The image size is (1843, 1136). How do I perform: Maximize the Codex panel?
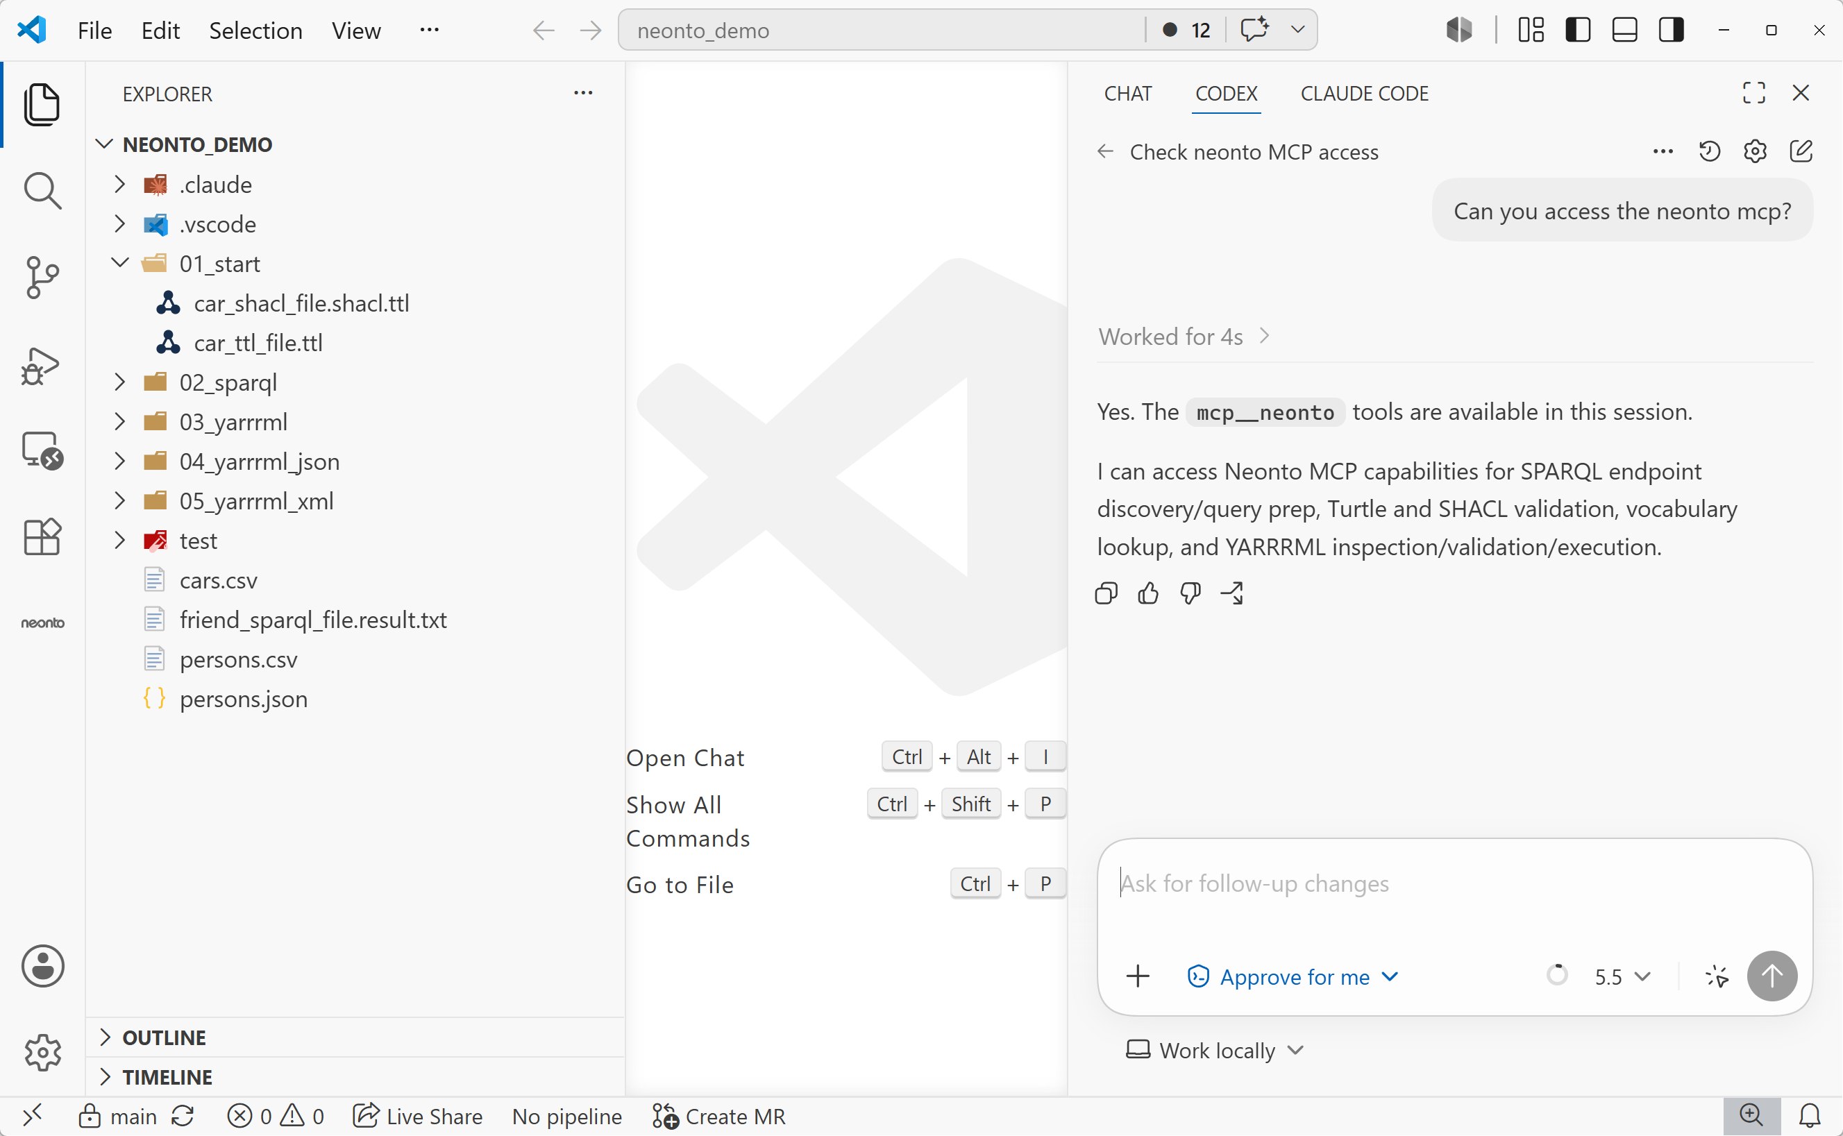[x=1753, y=93]
